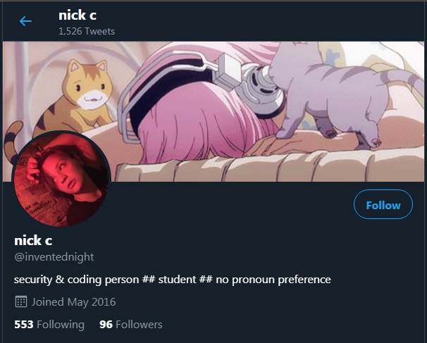Click the nick c name below avatar

pyautogui.click(x=33, y=240)
